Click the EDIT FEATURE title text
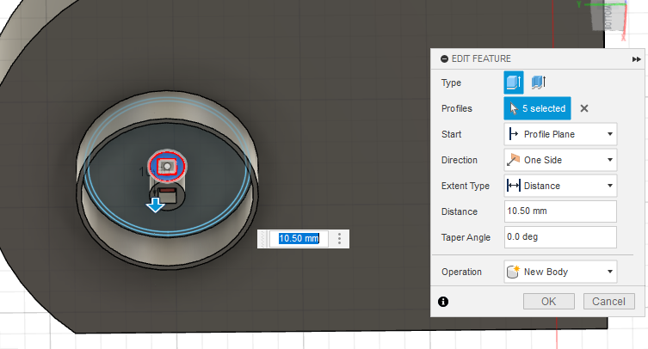 click(481, 58)
